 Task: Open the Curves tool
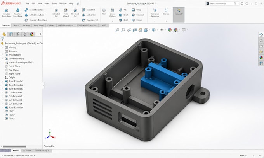(x=166, y=12)
